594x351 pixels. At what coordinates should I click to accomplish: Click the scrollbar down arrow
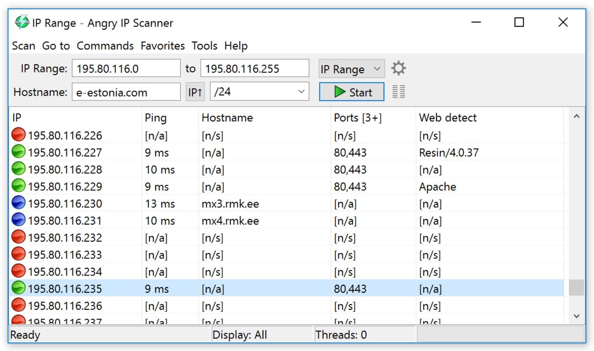(x=576, y=316)
